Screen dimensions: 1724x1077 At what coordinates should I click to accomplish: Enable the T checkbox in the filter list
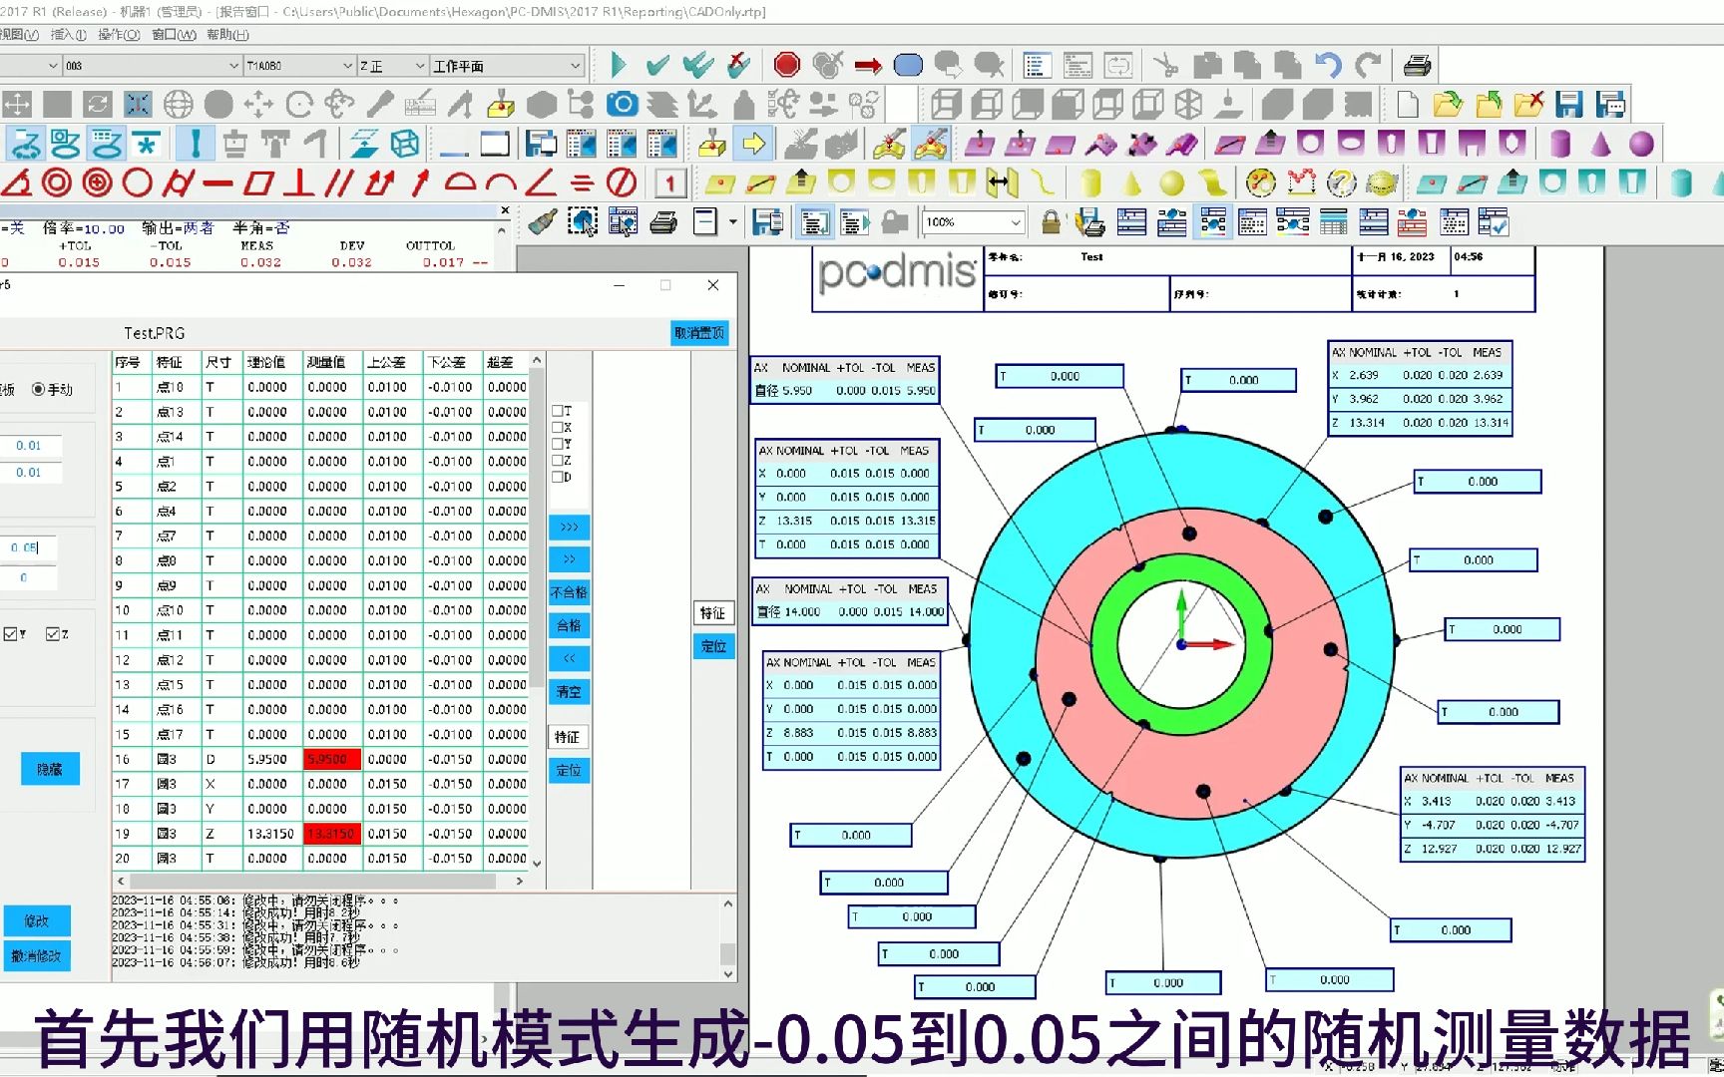[x=557, y=411]
